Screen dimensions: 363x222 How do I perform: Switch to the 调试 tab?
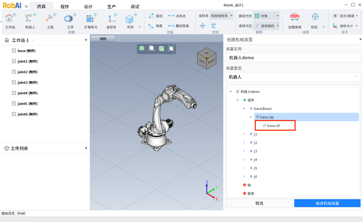pyautogui.click(x=135, y=6)
